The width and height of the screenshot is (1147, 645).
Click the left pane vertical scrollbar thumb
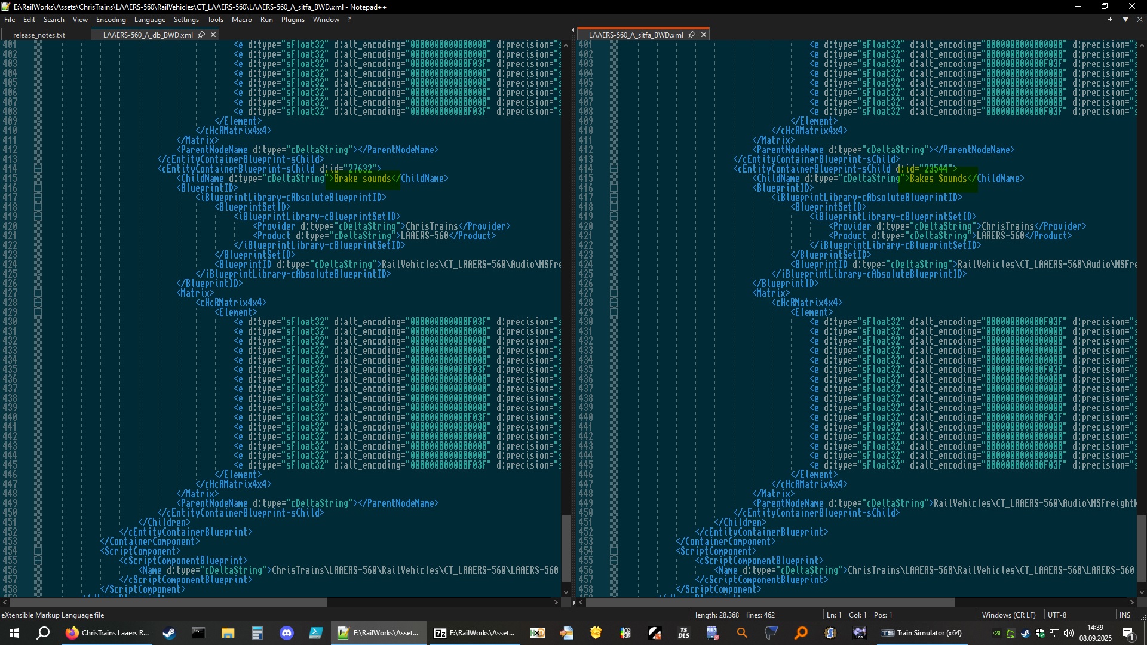[566, 548]
